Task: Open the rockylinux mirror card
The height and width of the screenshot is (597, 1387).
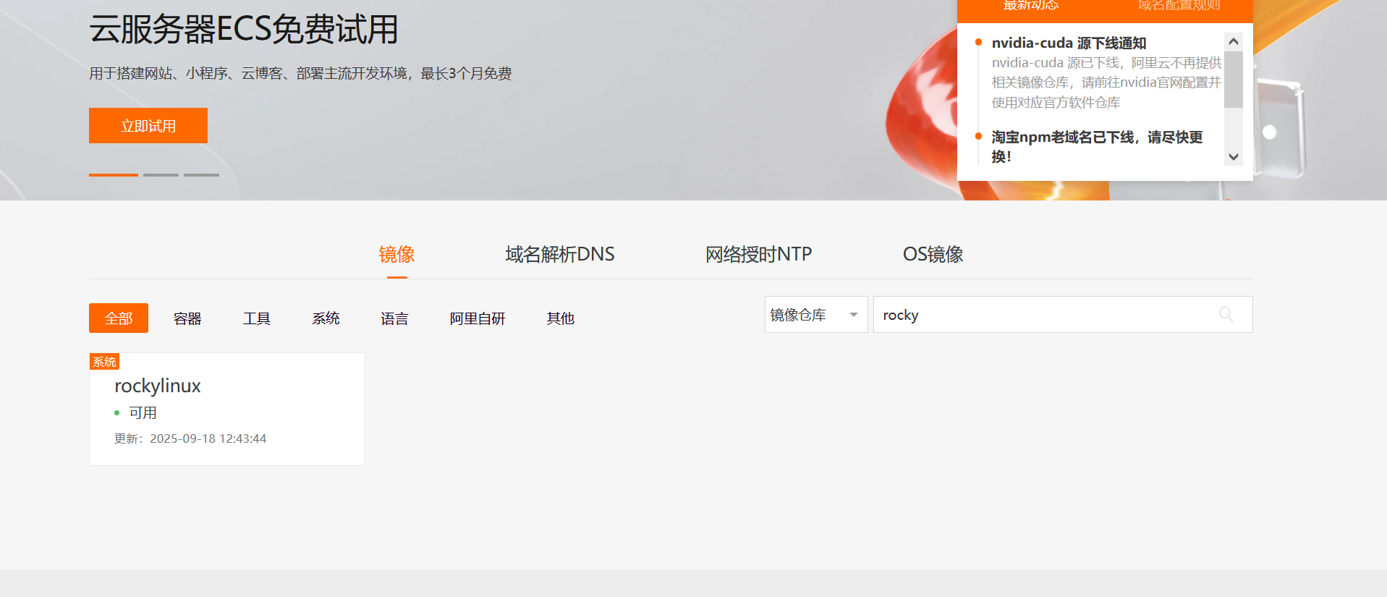Action: [227, 409]
